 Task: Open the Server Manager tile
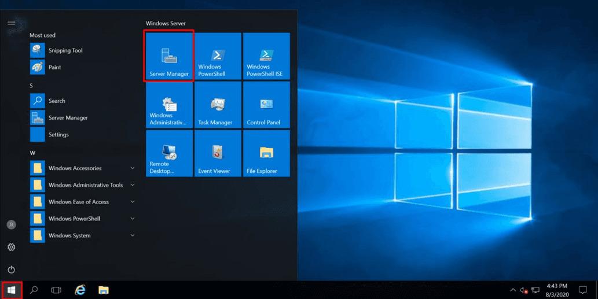tap(169, 56)
